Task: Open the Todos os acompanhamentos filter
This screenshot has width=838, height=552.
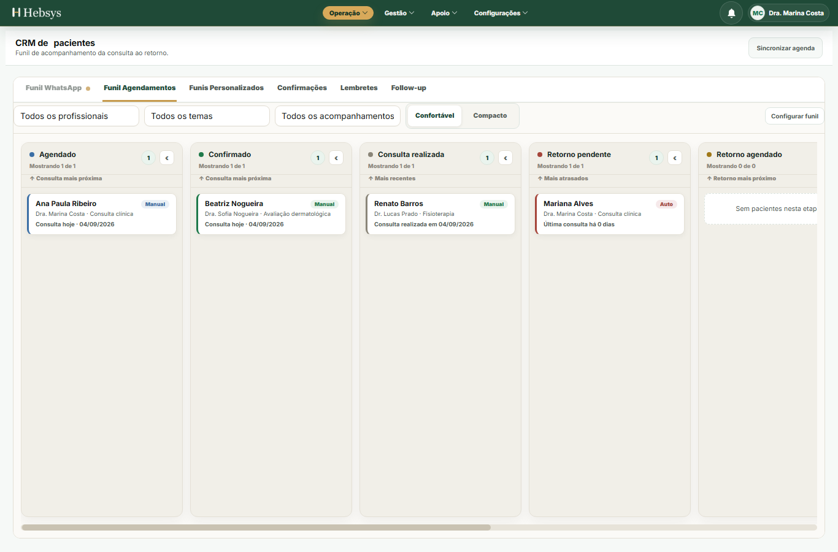Action: click(338, 116)
